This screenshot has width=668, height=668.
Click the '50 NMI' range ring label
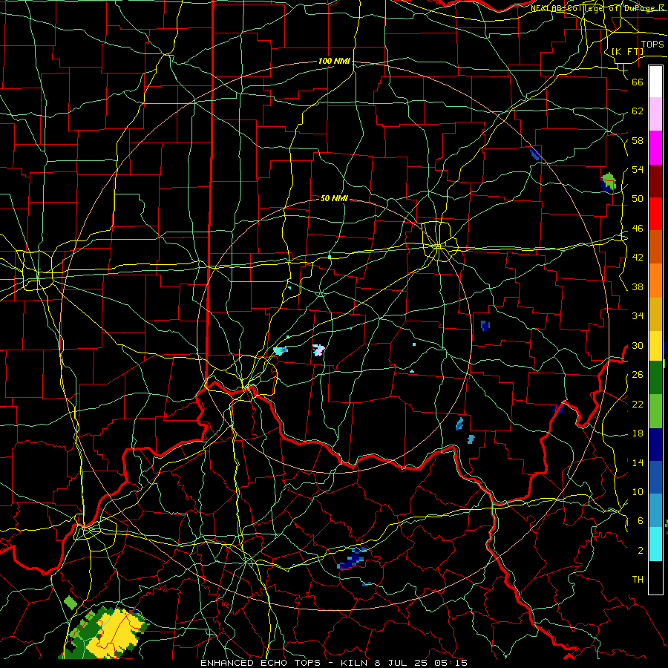click(x=334, y=198)
